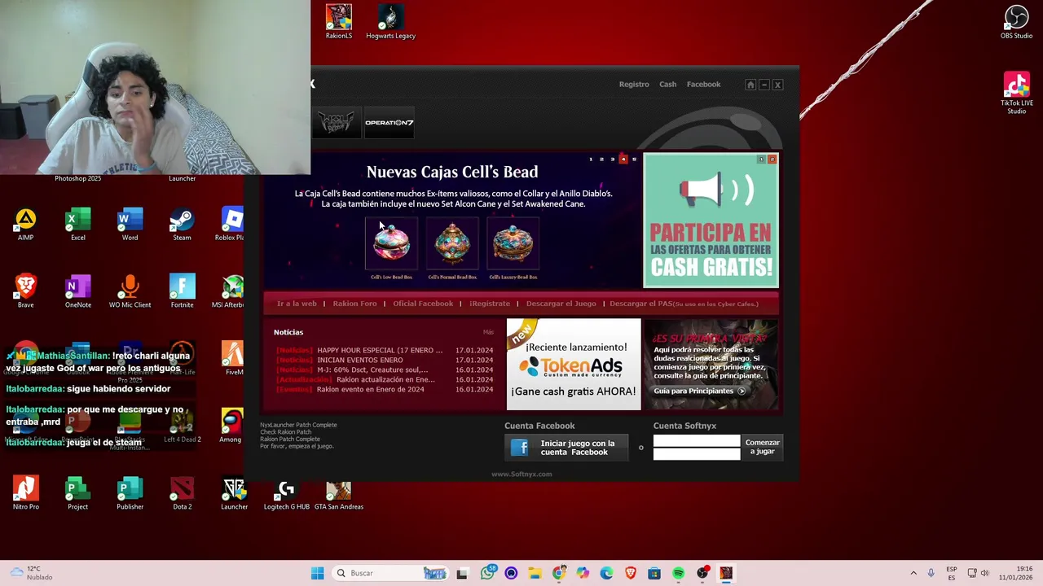
Task: Open the Hogwarts Legacy desktop icon
Action: pyautogui.click(x=390, y=22)
